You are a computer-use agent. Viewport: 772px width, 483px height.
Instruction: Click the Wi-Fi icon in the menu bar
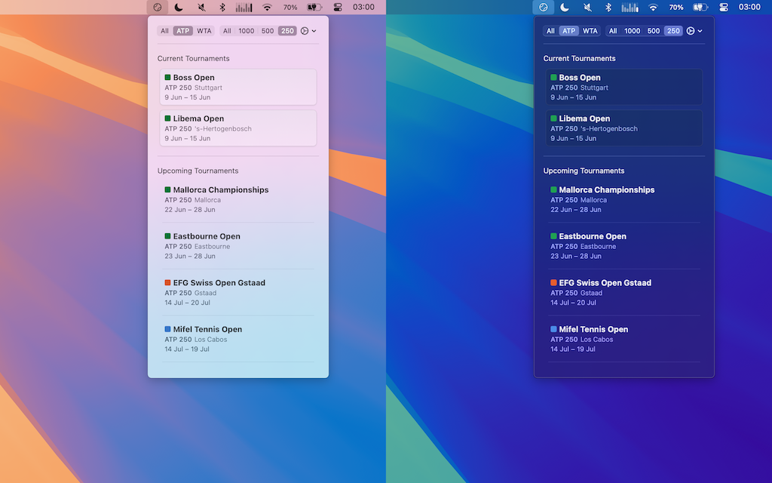point(268,7)
